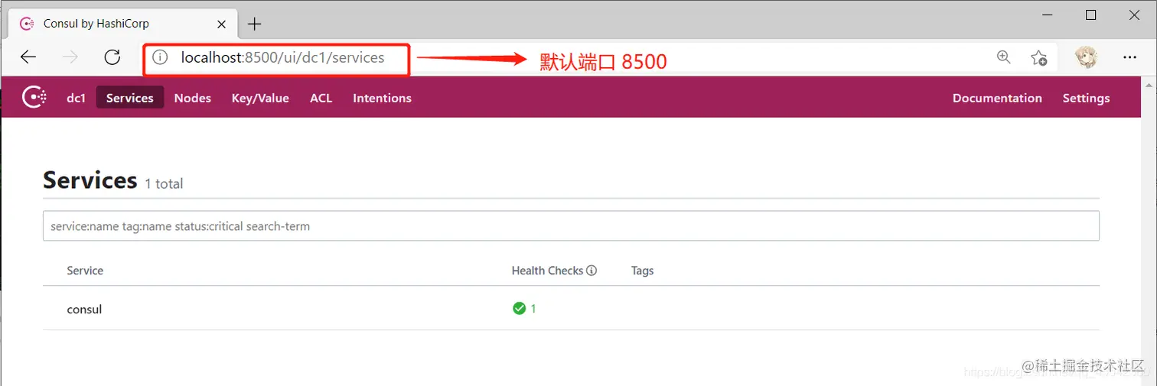
Task: Open the zoom magnifier in the address bar
Action: pyautogui.click(x=1004, y=57)
